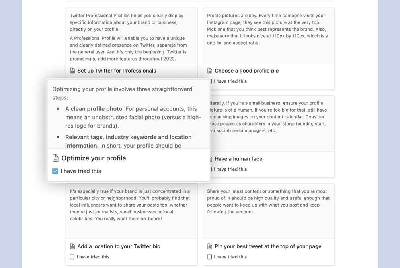Click the Share your latest content preview text
Image resolution: width=400 pixels, height=268 pixels.
(x=268, y=201)
